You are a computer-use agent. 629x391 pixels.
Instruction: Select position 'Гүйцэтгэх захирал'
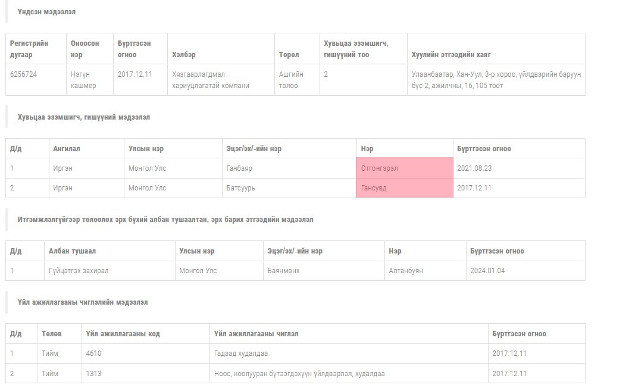point(79,271)
